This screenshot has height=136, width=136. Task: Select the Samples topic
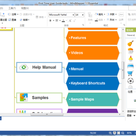39,98
